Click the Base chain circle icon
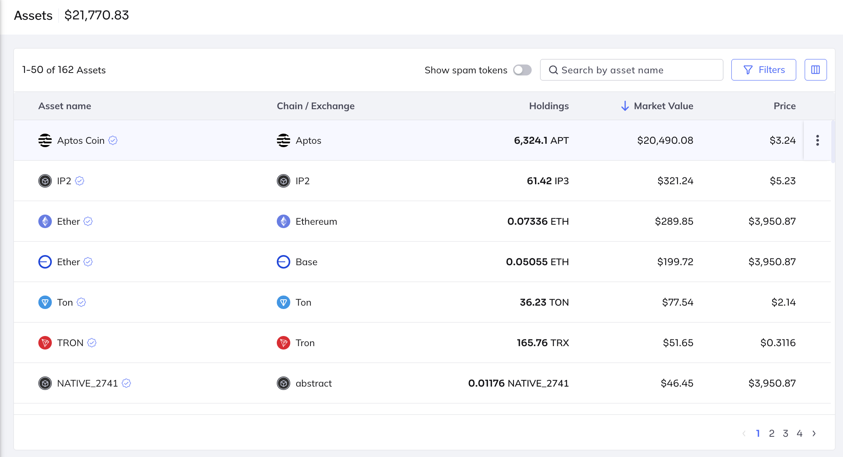The image size is (843, 457). [284, 262]
